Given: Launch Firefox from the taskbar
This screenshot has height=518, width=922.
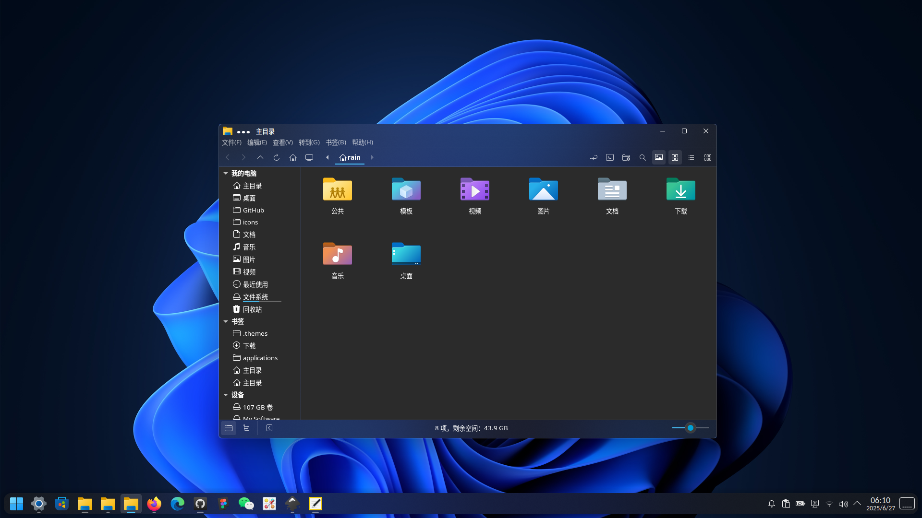Looking at the screenshot, I should [x=154, y=504].
